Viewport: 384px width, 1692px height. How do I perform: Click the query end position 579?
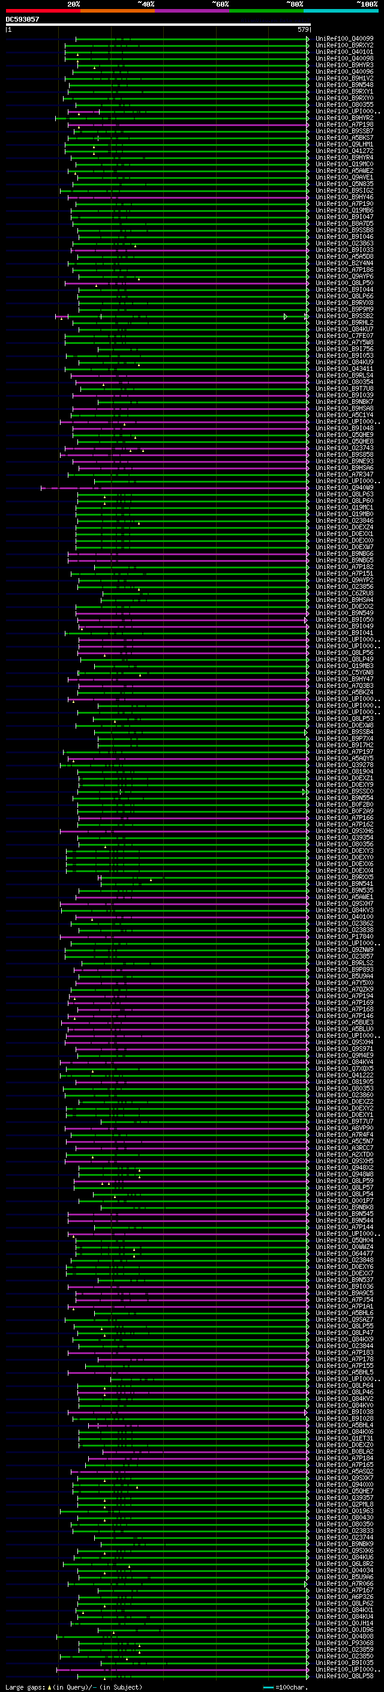[302, 29]
